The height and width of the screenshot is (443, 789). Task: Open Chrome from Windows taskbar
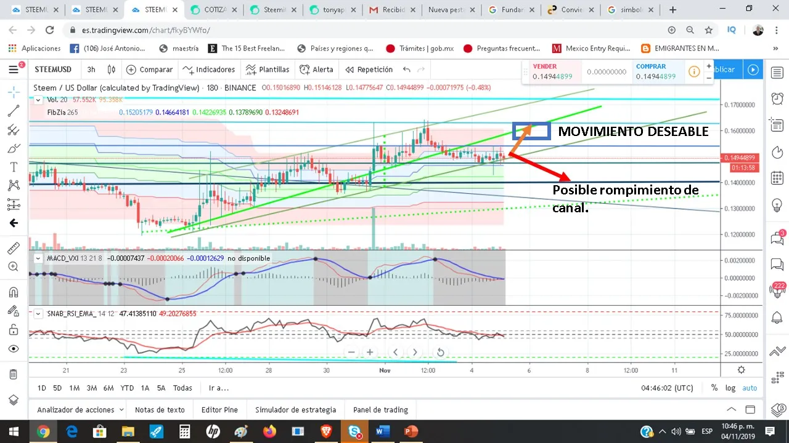pos(43,431)
